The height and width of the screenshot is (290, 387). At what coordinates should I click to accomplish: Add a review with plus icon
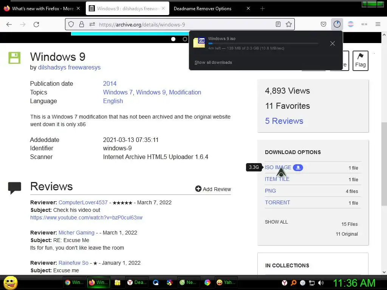pyautogui.click(x=213, y=189)
